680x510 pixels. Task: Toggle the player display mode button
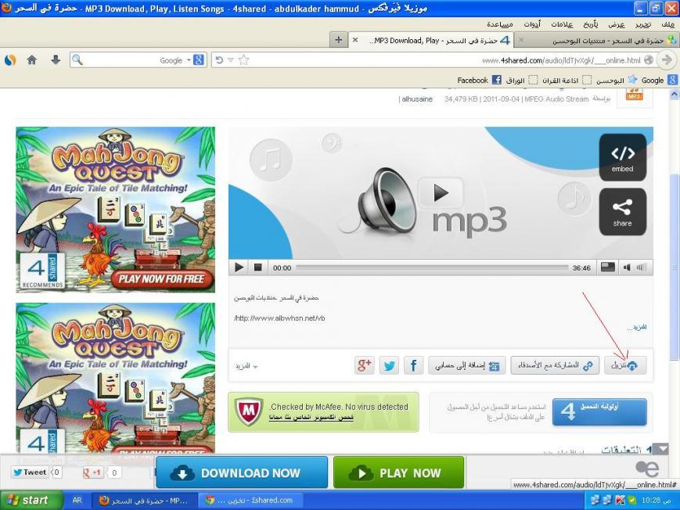click(607, 268)
